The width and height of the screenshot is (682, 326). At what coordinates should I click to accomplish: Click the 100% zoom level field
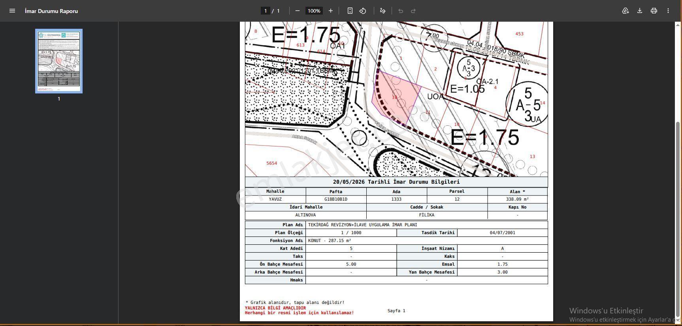pyautogui.click(x=314, y=11)
